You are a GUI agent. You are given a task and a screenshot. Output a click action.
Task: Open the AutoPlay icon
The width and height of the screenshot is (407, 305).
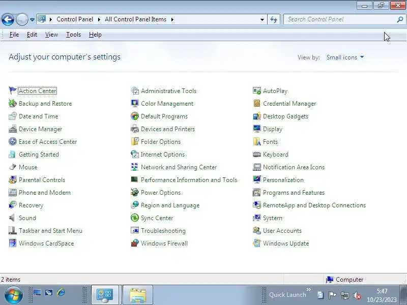click(x=257, y=91)
